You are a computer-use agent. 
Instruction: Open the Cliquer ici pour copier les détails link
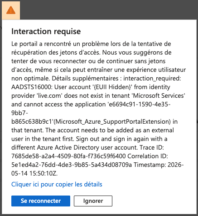coord(57,184)
